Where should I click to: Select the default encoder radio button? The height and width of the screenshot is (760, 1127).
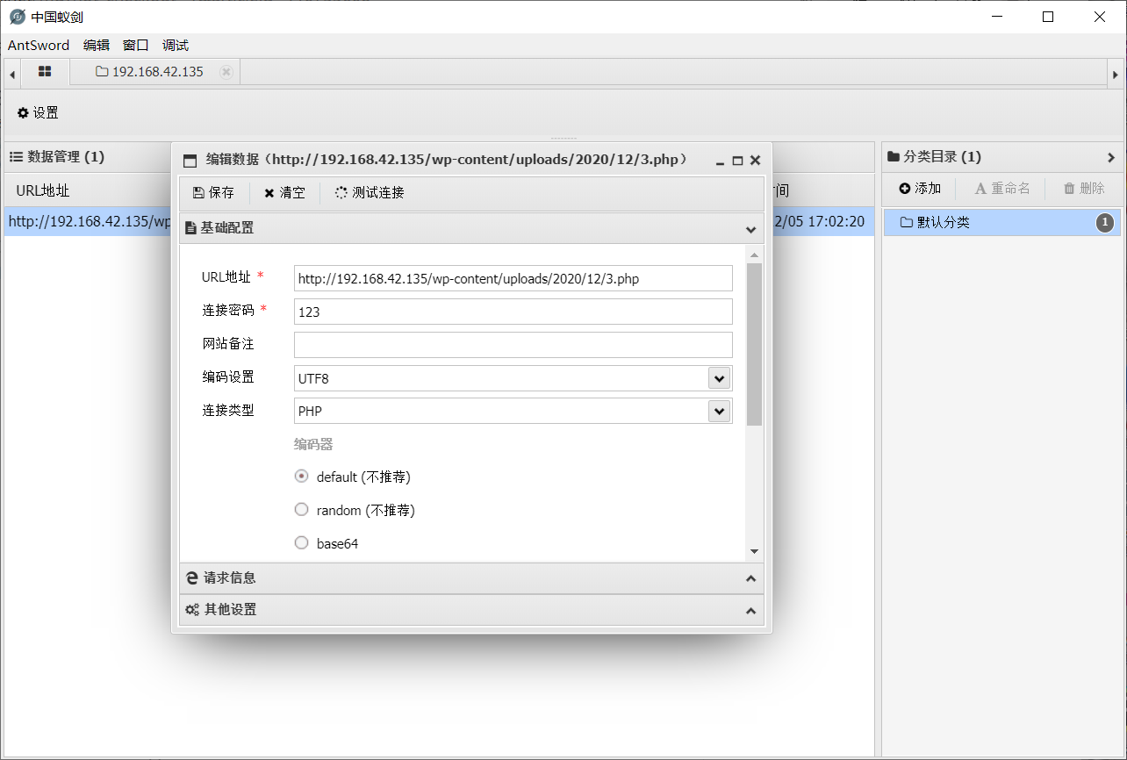[301, 475]
